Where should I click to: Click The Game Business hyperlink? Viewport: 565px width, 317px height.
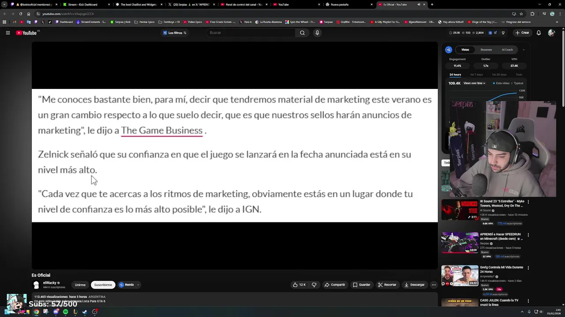(162, 130)
